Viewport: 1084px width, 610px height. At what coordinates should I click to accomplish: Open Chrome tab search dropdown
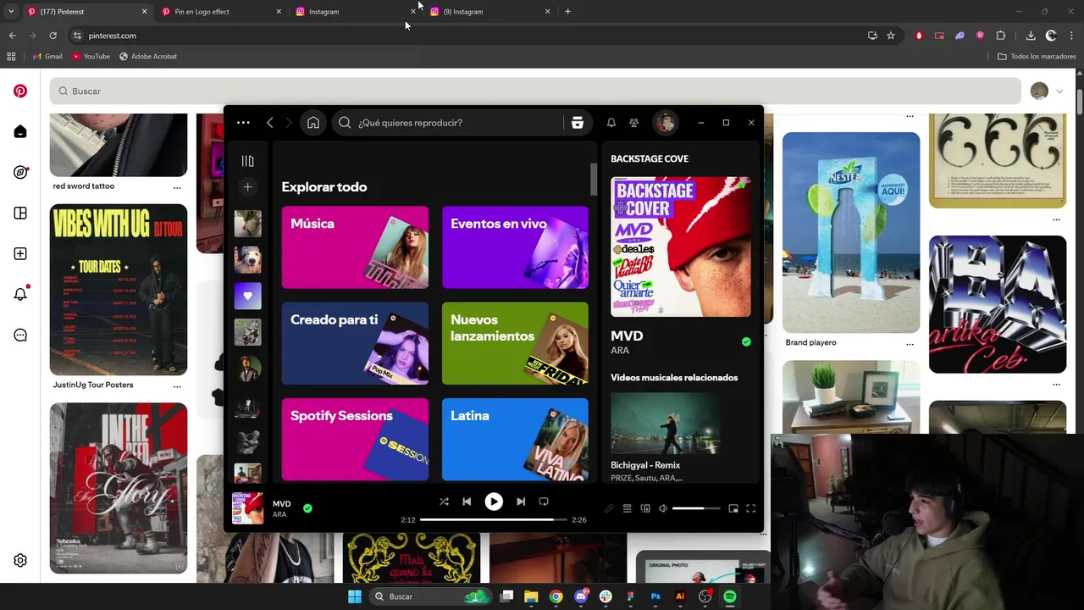[11, 12]
